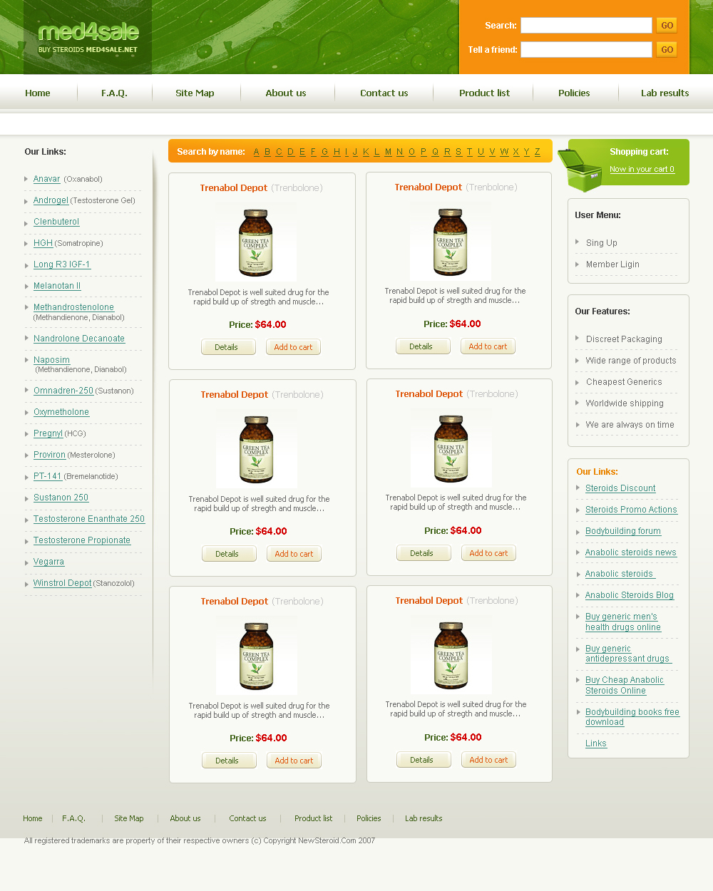Open the Long R3 IGF-1 link
The image size is (713, 891).
click(x=62, y=264)
